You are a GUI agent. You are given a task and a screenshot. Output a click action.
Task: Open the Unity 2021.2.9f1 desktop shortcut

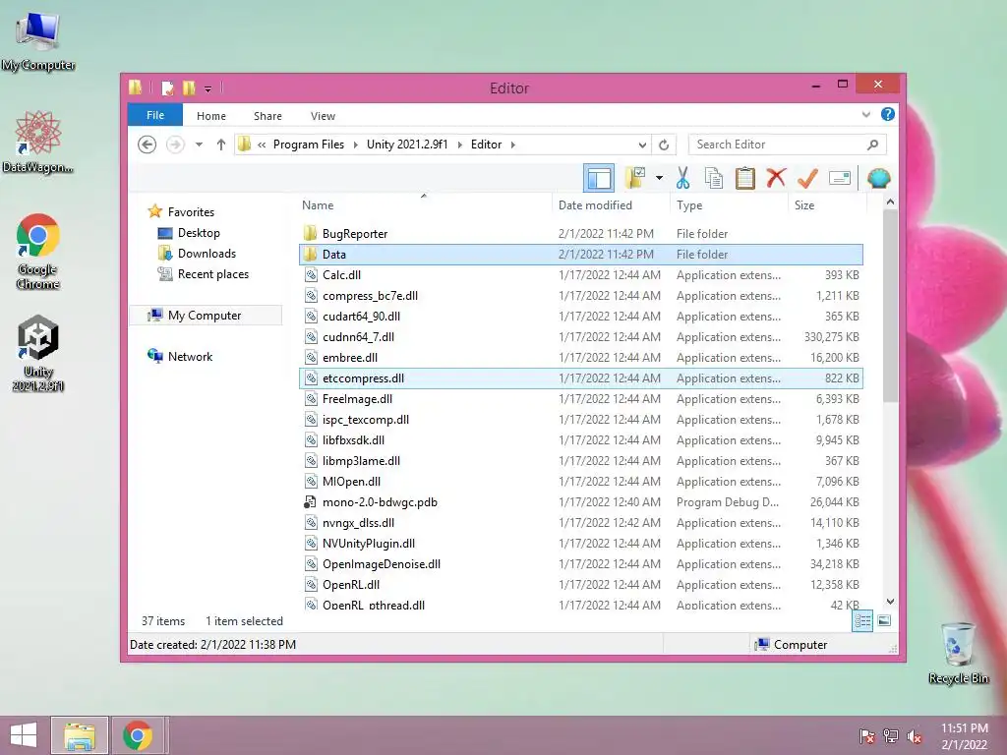[x=38, y=353]
